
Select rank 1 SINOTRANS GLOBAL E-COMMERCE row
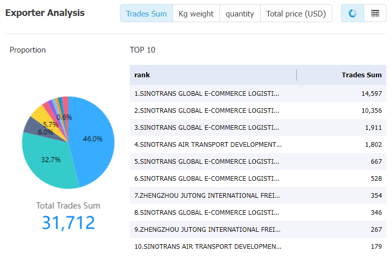258,94
